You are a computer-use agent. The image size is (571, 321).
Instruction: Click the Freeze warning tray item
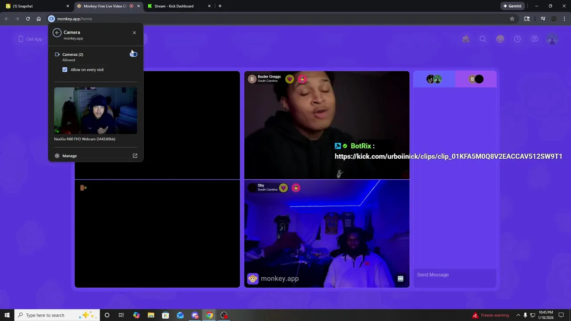(490, 315)
